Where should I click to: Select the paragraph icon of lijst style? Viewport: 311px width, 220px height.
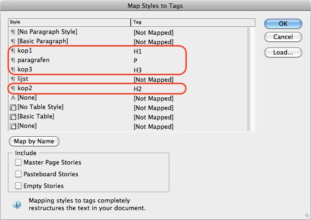click(x=13, y=79)
